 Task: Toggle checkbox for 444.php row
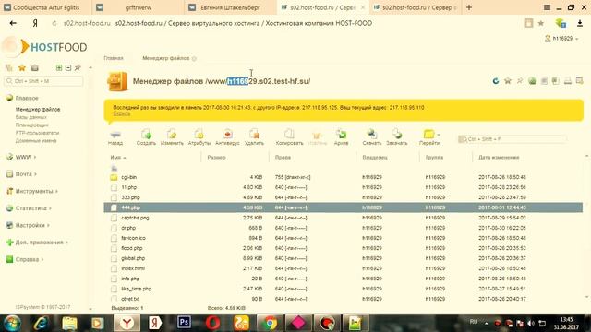[x=114, y=207]
